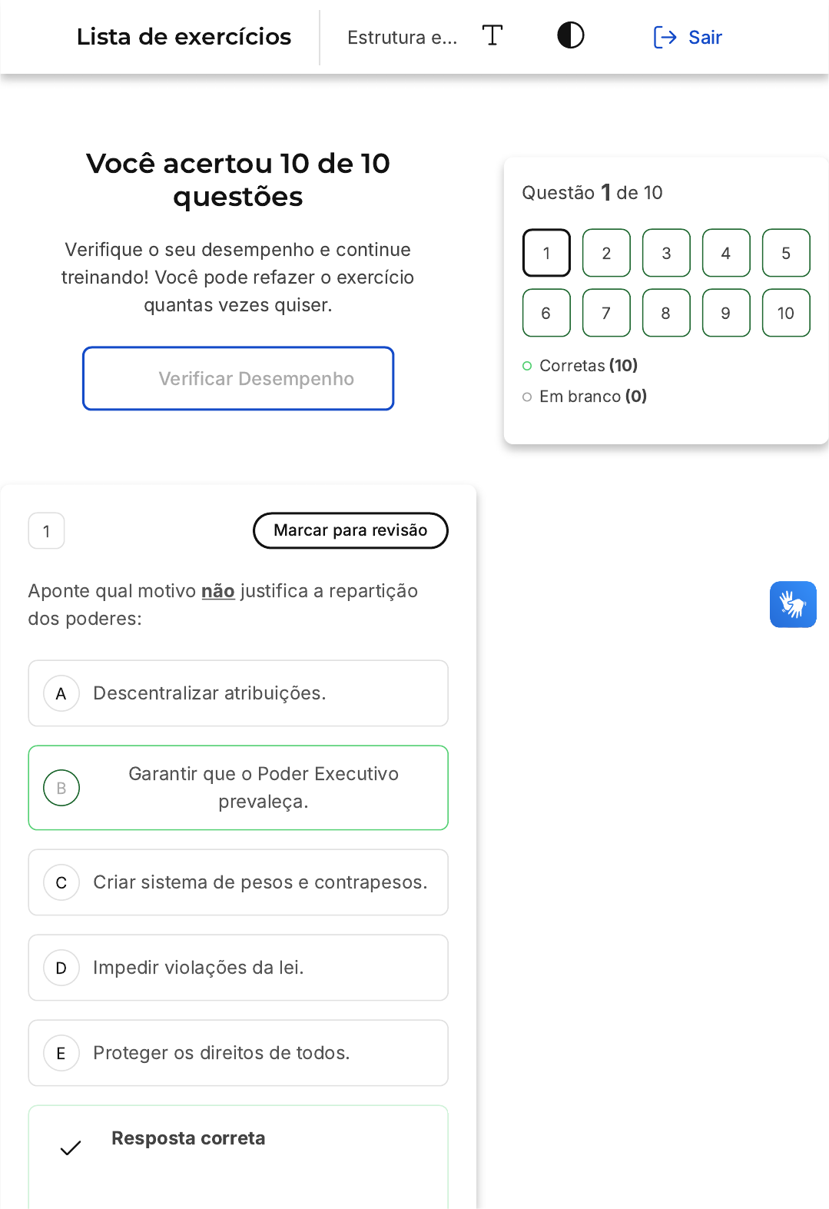This screenshot has height=1209, width=829.
Task: Choose option D circle letter
Action: (x=61, y=968)
